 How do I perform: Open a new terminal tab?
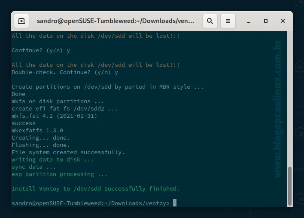(x=21, y=21)
